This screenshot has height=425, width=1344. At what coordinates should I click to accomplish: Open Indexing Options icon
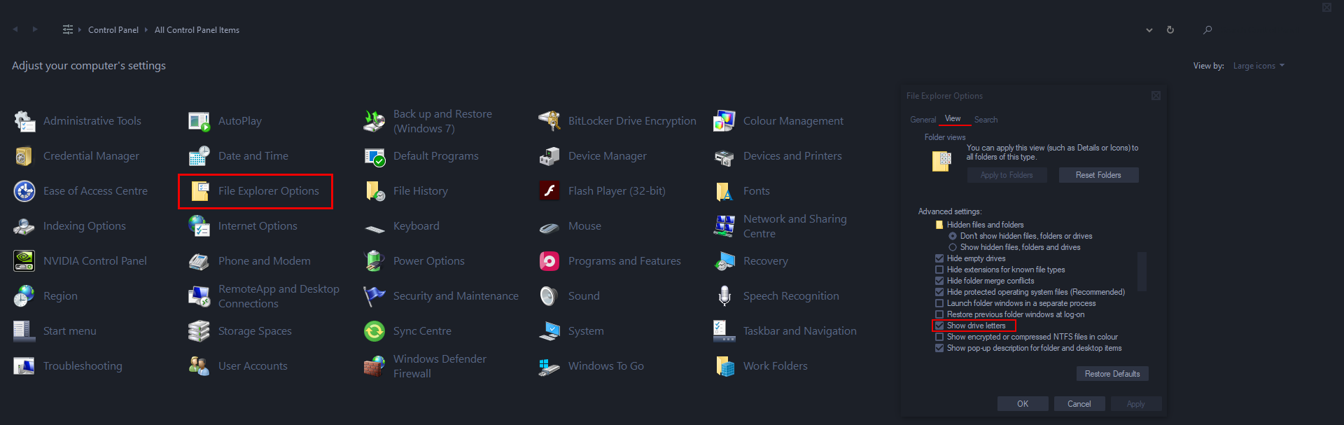pyautogui.click(x=25, y=226)
